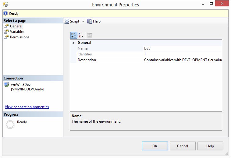Click the window system menu icon

5,5
